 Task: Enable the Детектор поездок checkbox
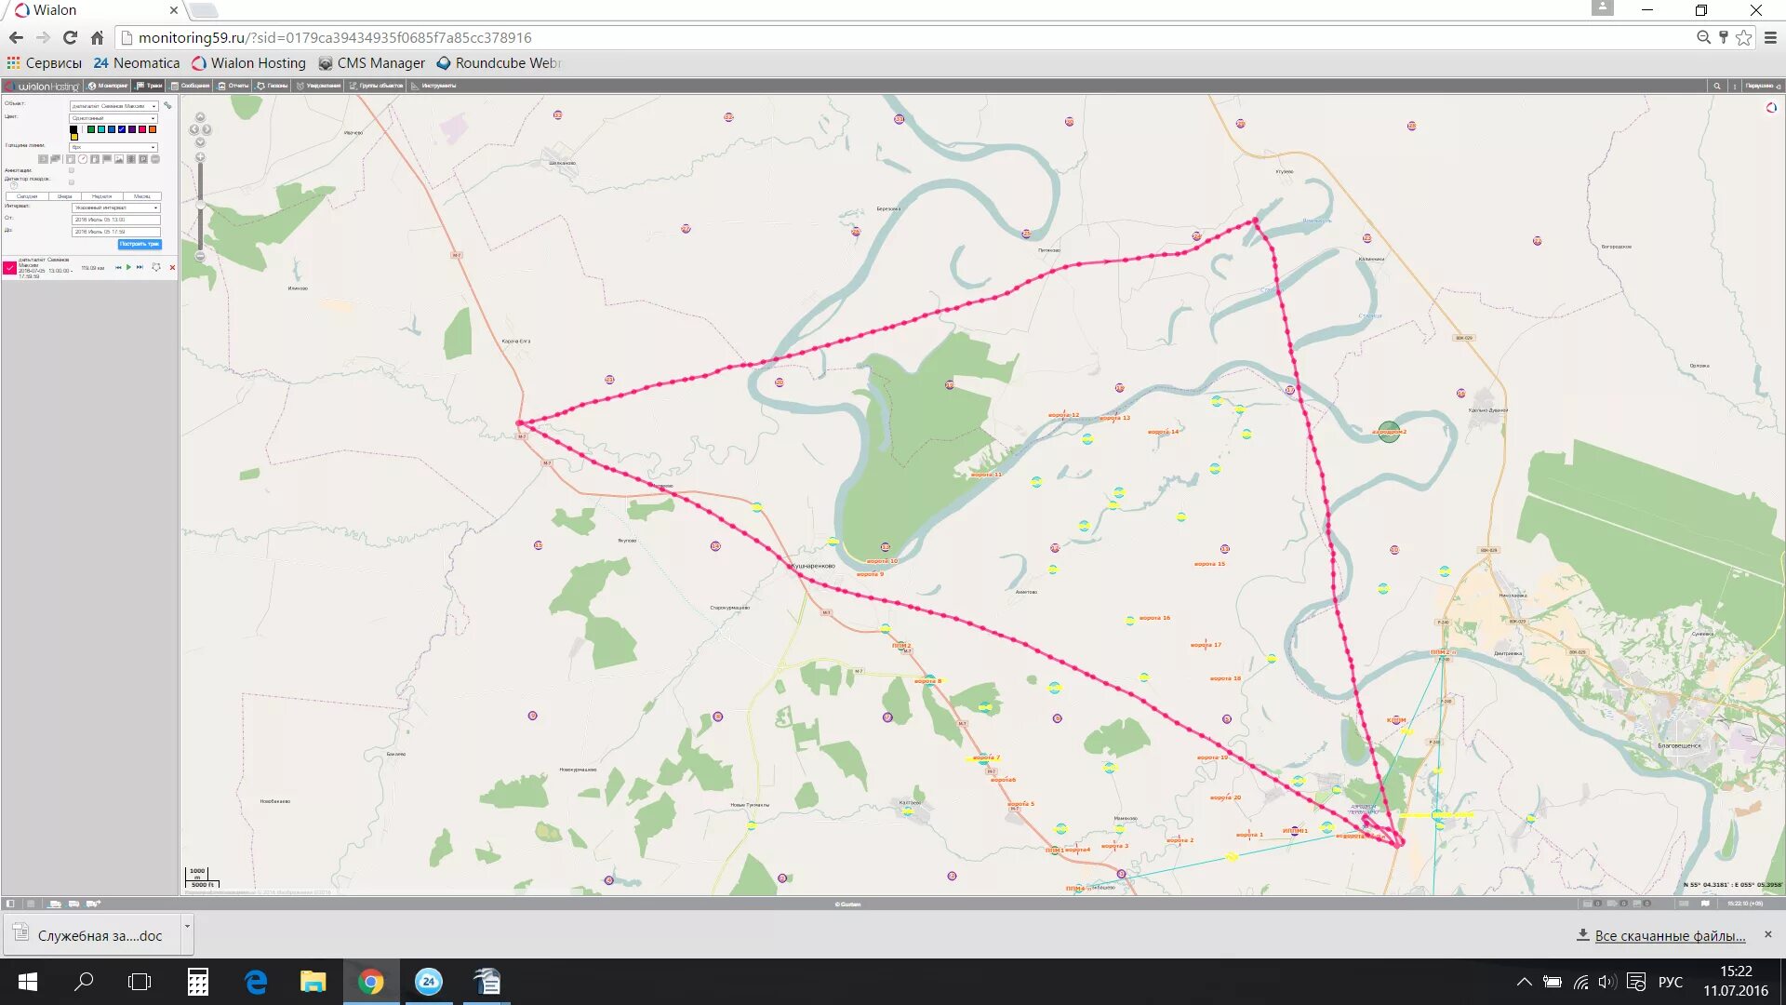click(72, 182)
